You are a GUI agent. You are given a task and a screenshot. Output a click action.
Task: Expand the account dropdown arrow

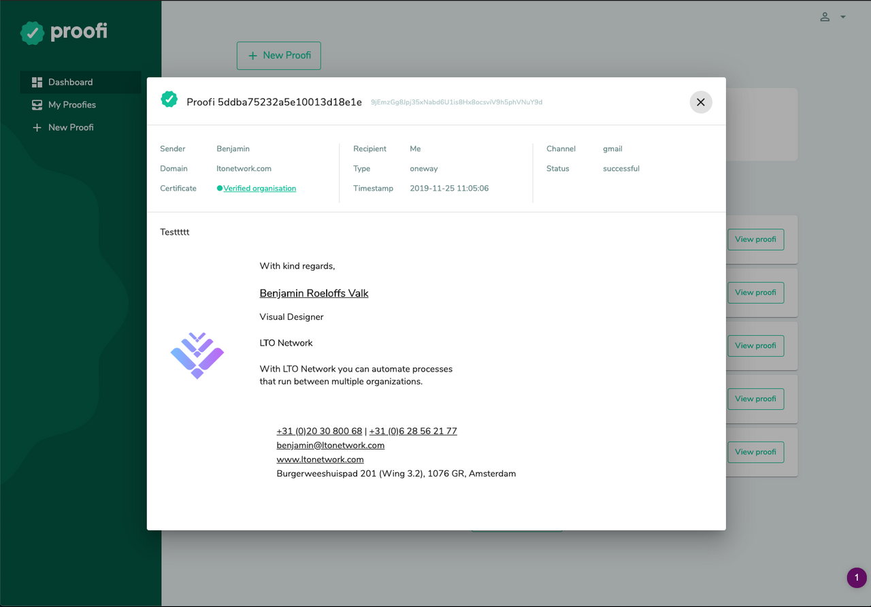tap(843, 17)
